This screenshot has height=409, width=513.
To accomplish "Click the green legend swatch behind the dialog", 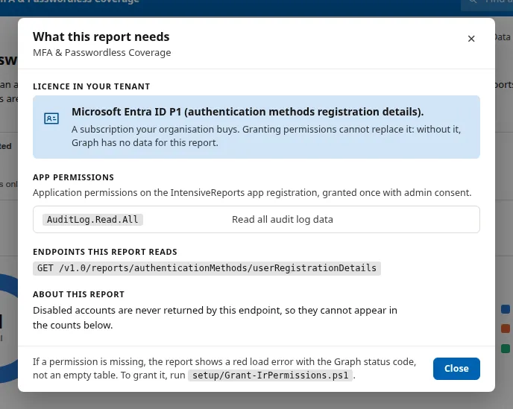I will tap(505, 349).
